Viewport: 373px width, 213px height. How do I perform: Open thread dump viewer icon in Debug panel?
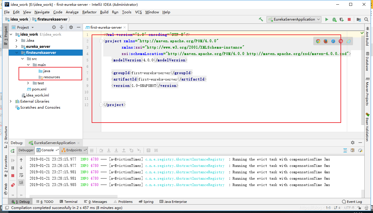point(345,150)
